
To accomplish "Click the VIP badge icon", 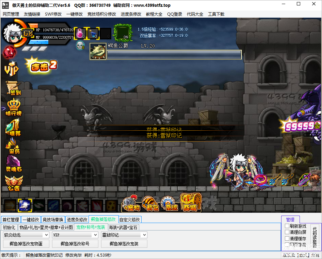I will [x=12, y=69].
